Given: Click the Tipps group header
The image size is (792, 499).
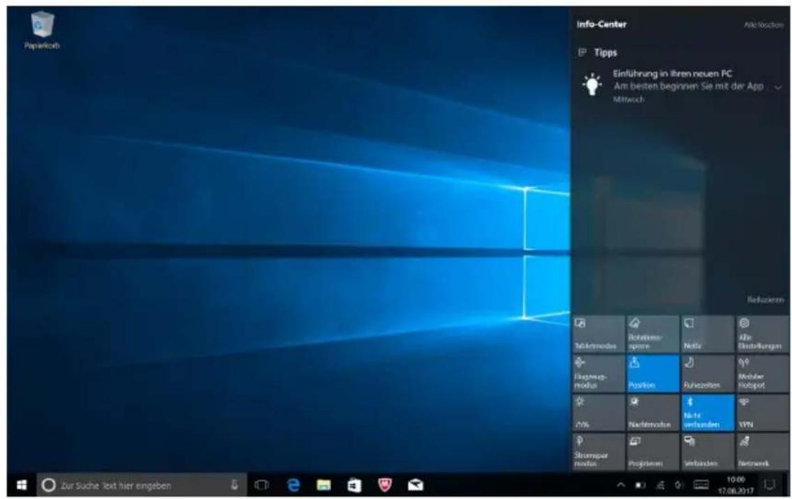Looking at the screenshot, I should (598, 52).
